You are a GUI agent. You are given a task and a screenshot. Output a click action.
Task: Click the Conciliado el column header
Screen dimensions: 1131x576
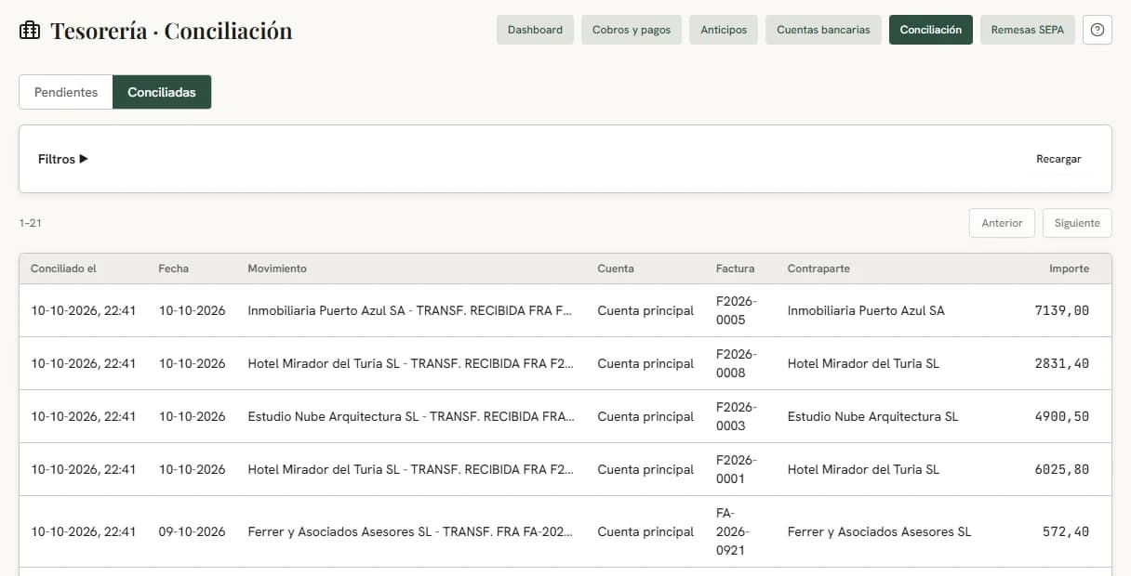pos(63,268)
